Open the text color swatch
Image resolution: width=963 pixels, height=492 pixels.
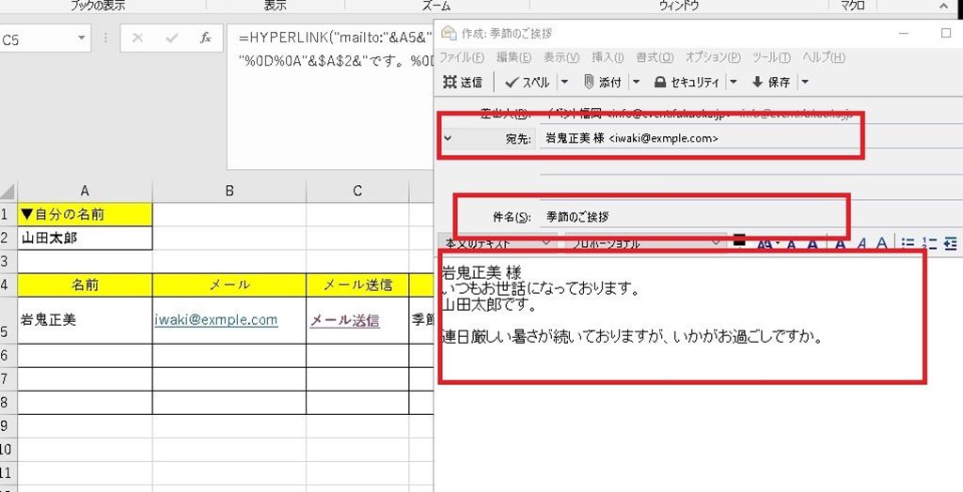(x=739, y=240)
